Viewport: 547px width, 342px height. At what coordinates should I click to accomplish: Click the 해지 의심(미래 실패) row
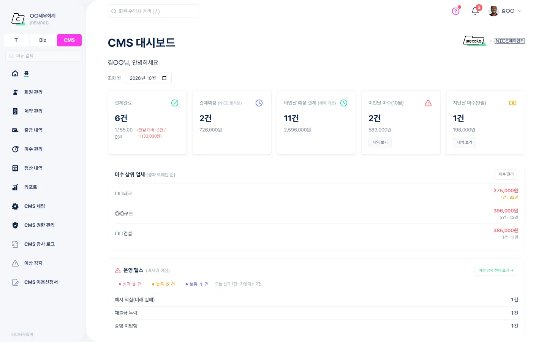316,300
